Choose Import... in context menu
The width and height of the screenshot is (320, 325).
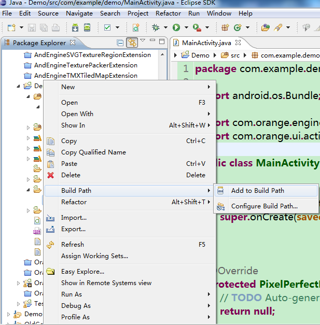[x=129, y=218]
